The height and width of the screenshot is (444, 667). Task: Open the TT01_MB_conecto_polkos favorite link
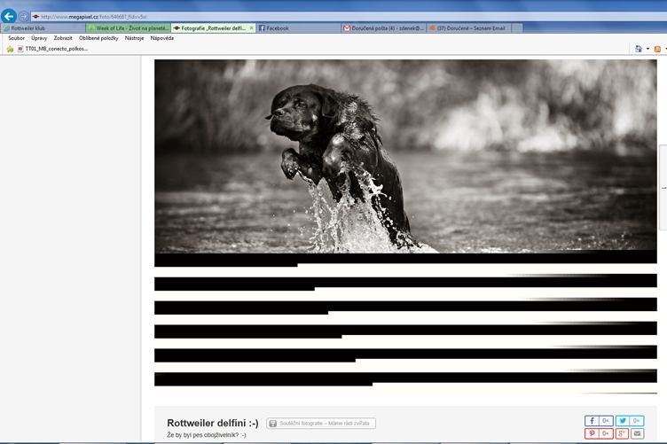point(52,49)
